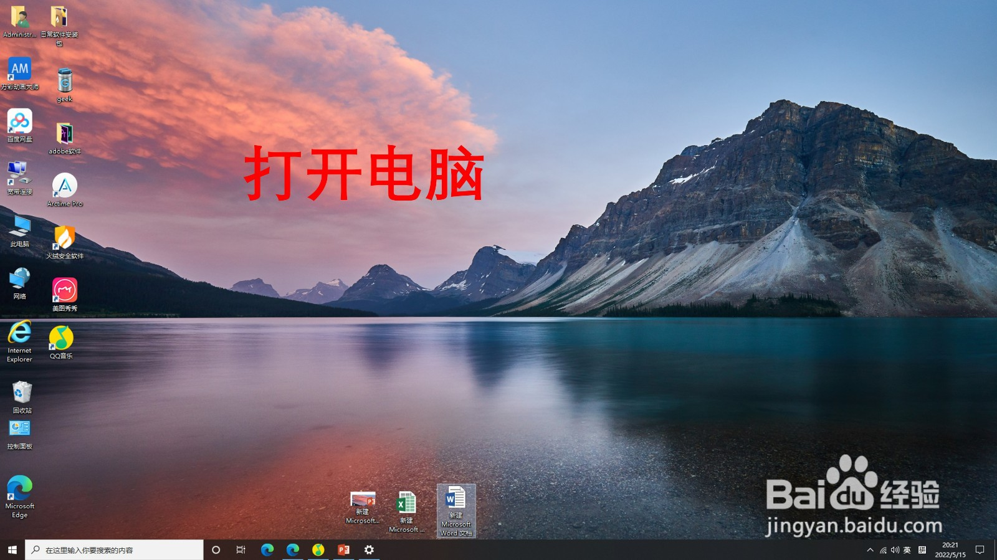
Task: Select the 新建 Microsoft Word 文档 file
Action: 456,511
